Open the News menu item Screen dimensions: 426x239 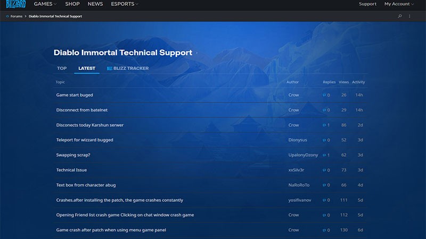(95, 4)
